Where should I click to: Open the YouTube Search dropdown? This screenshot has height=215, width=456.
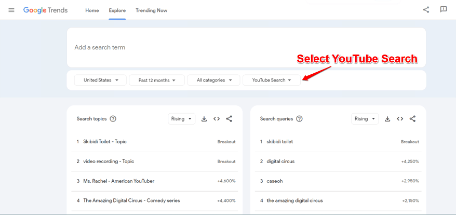tap(272, 80)
